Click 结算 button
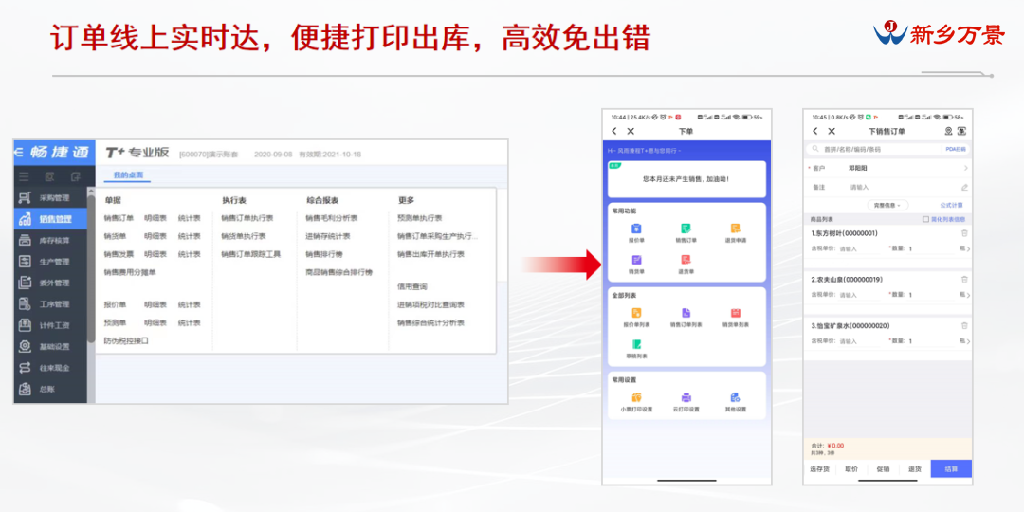This screenshot has width=1024, height=512. 951,469
